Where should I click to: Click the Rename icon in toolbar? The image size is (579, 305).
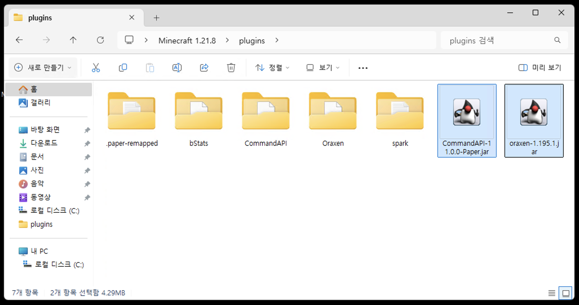177,68
